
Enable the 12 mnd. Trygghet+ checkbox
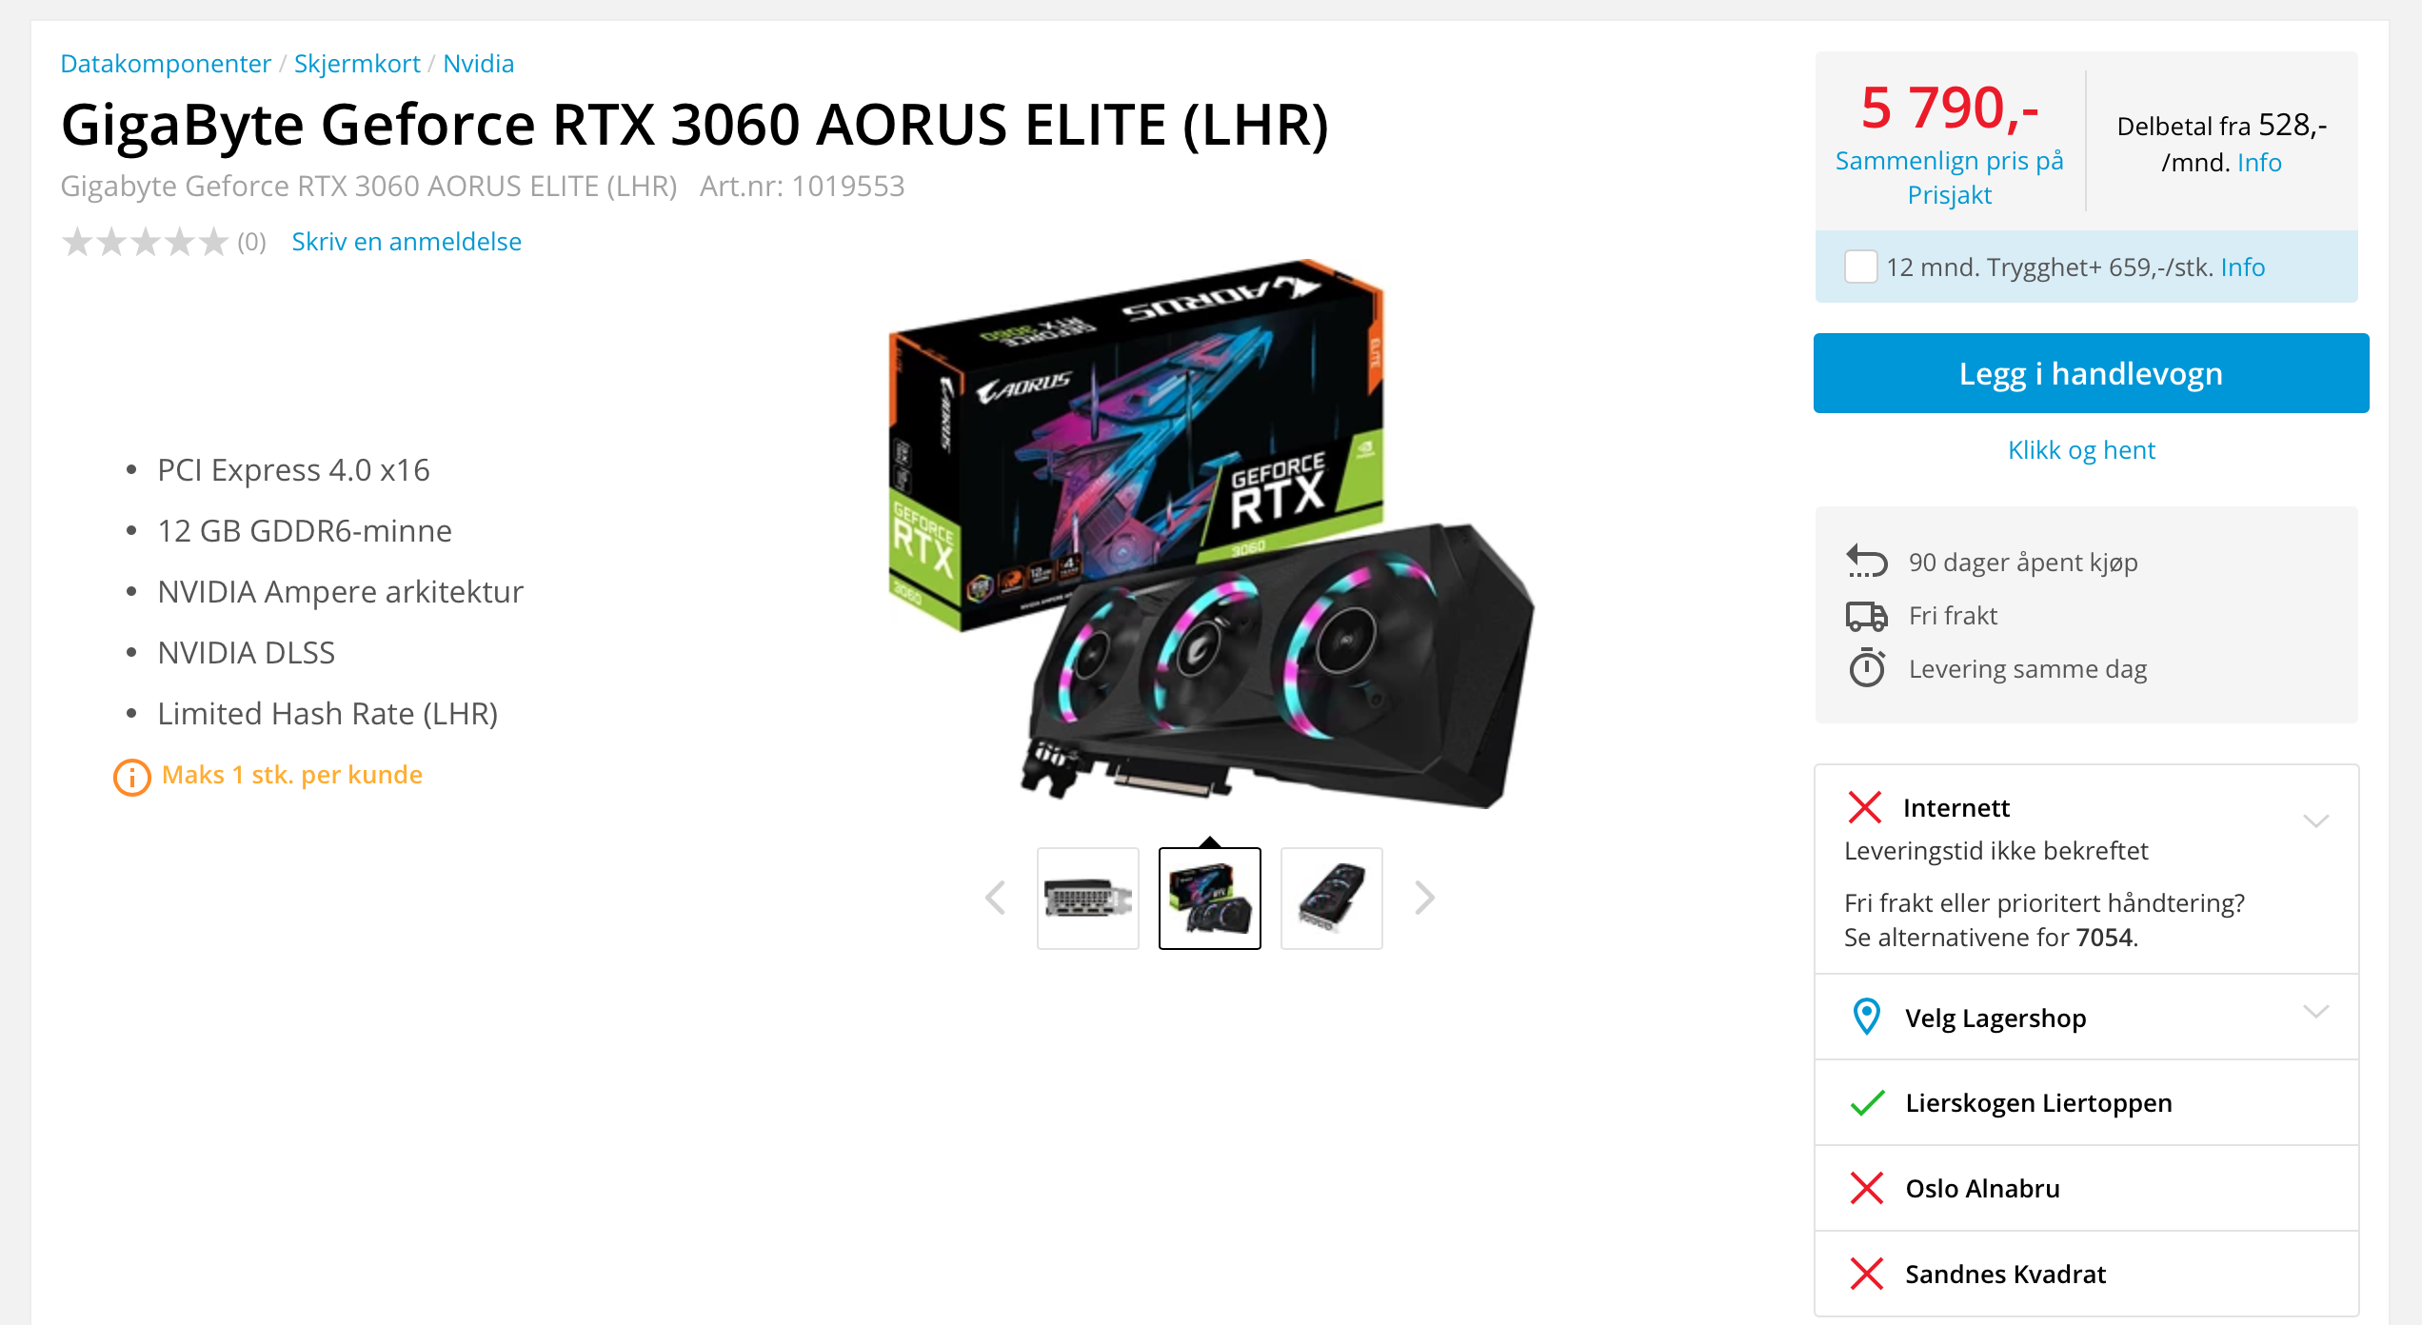[1860, 267]
